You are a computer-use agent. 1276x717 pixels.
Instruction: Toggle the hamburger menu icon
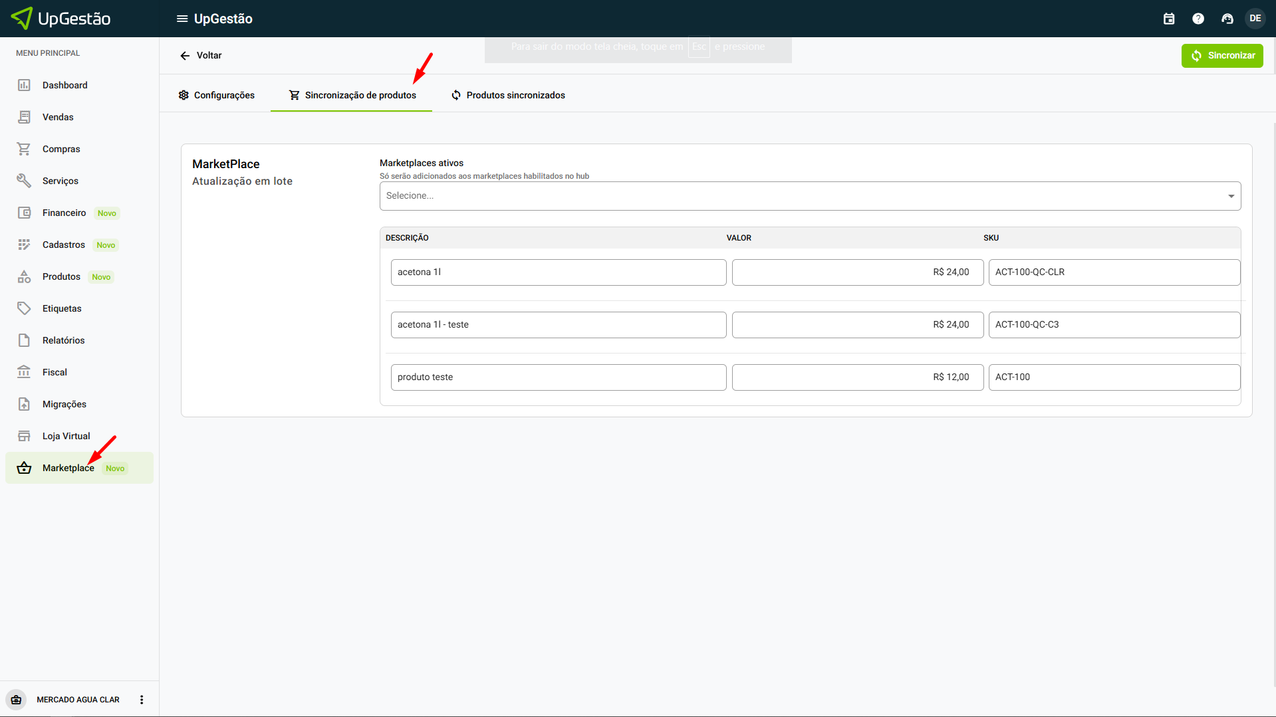(182, 19)
